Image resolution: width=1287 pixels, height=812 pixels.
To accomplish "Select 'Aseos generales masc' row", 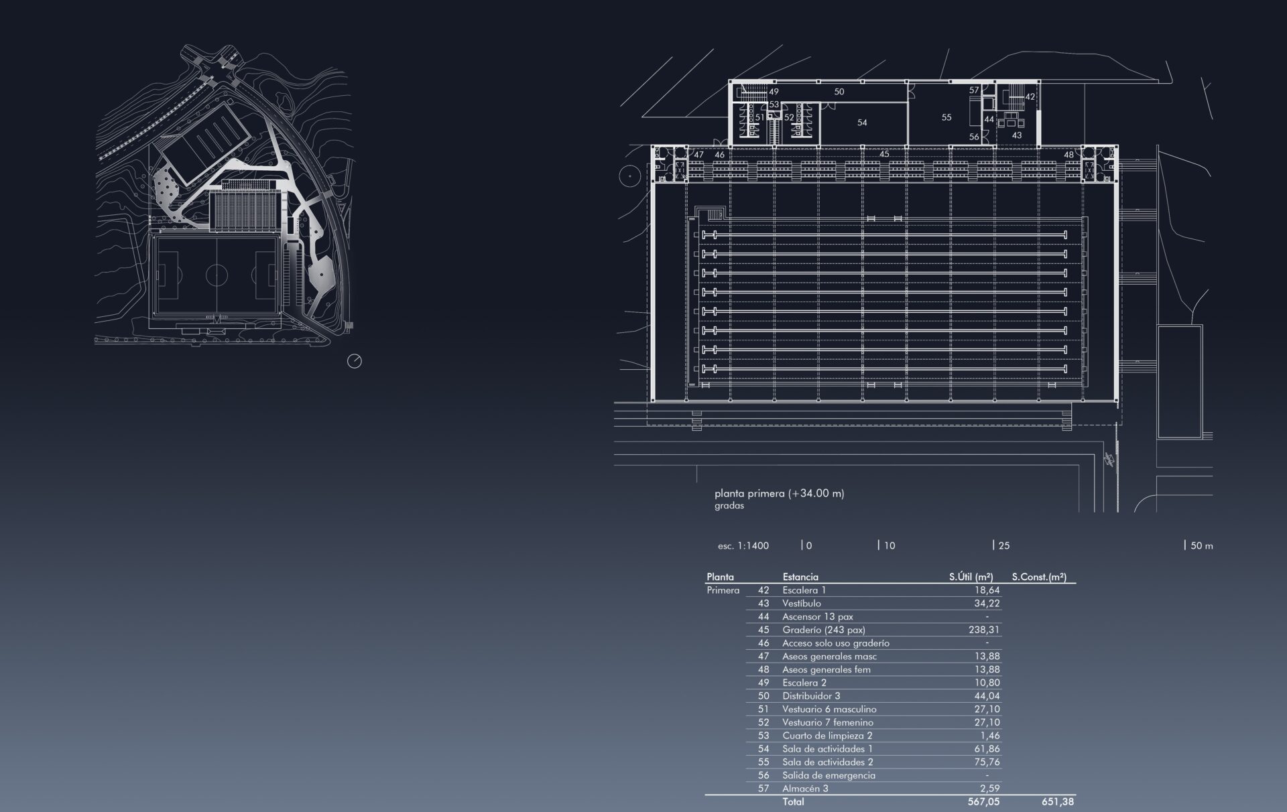I will (874, 657).
